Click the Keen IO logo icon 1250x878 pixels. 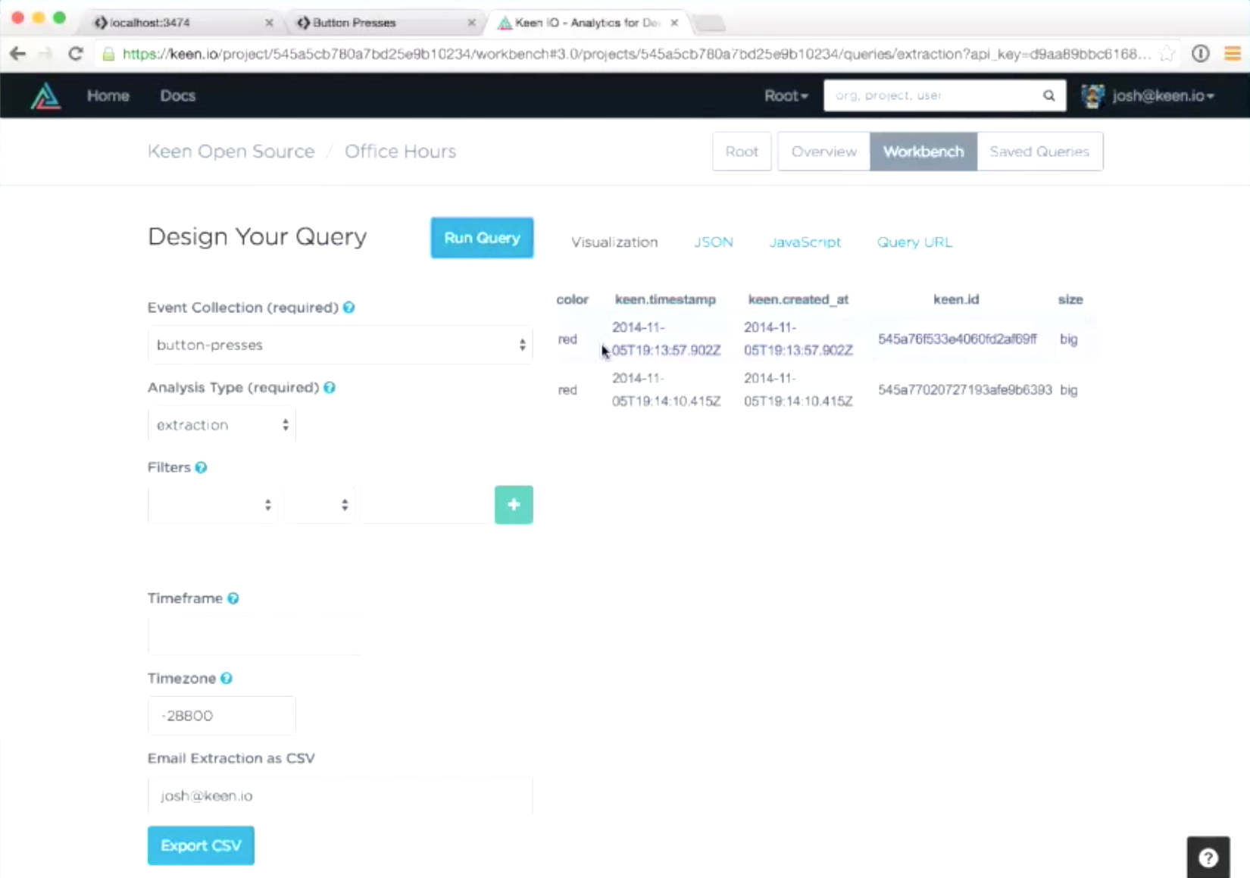[x=45, y=96]
